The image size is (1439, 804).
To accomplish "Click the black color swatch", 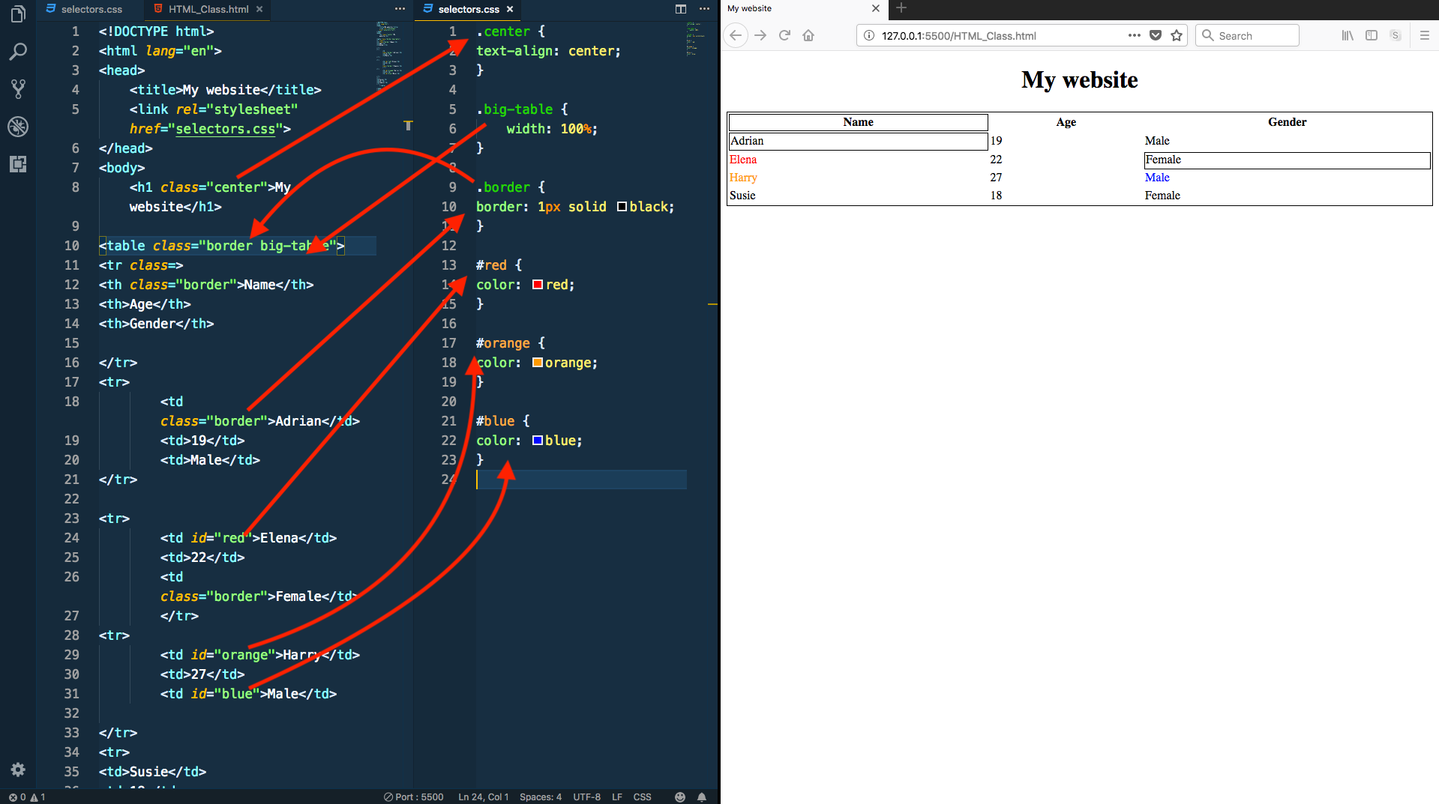I will (x=622, y=207).
